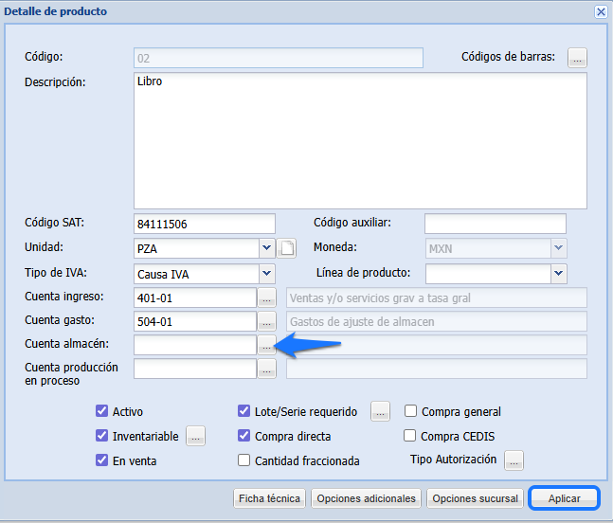Click into the Código SAT field
Image resolution: width=613 pixels, height=523 pixels.
click(x=205, y=224)
